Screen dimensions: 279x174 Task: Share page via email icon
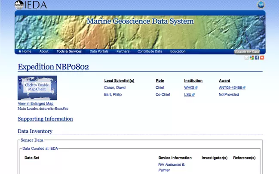[247, 58]
